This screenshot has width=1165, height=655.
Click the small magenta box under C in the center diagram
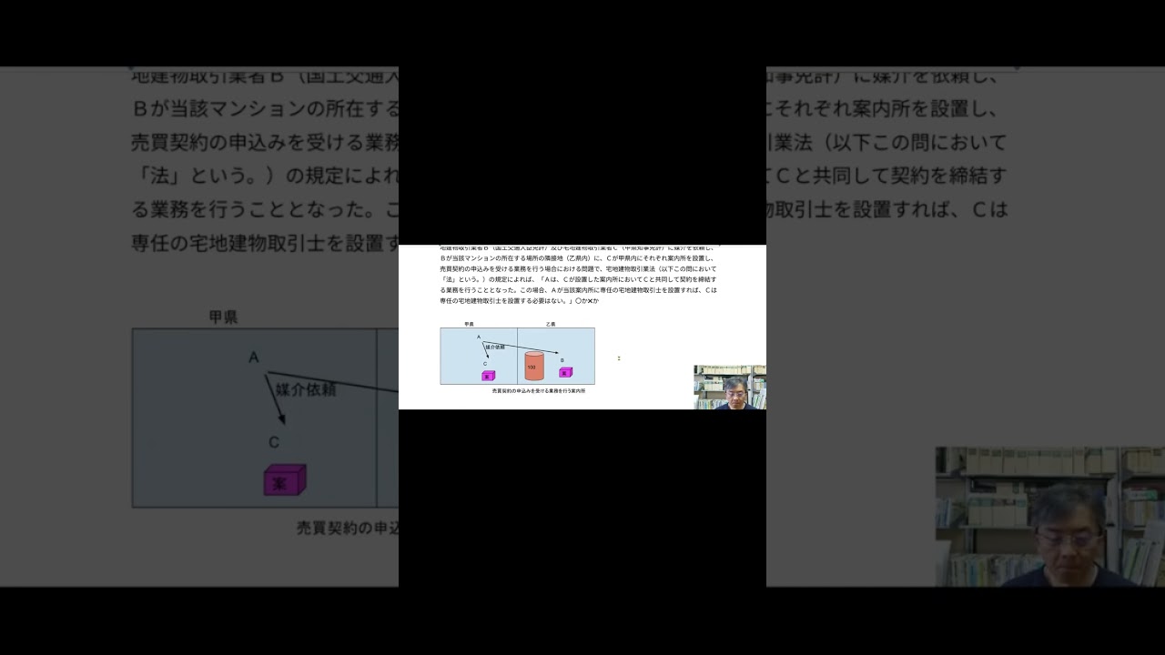pyautogui.click(x=488, y=376)
